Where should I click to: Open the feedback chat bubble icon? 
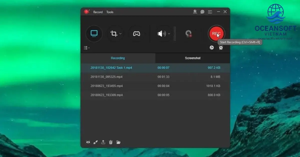(202, 12)
